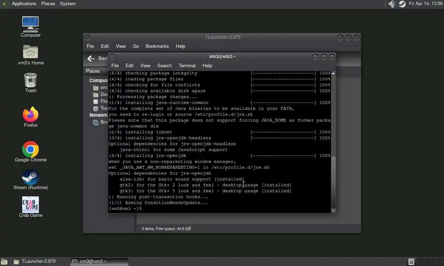This screenshot has width=444, height=266.
Task: Open the Places menu in top panel
Action: [48, 4]
